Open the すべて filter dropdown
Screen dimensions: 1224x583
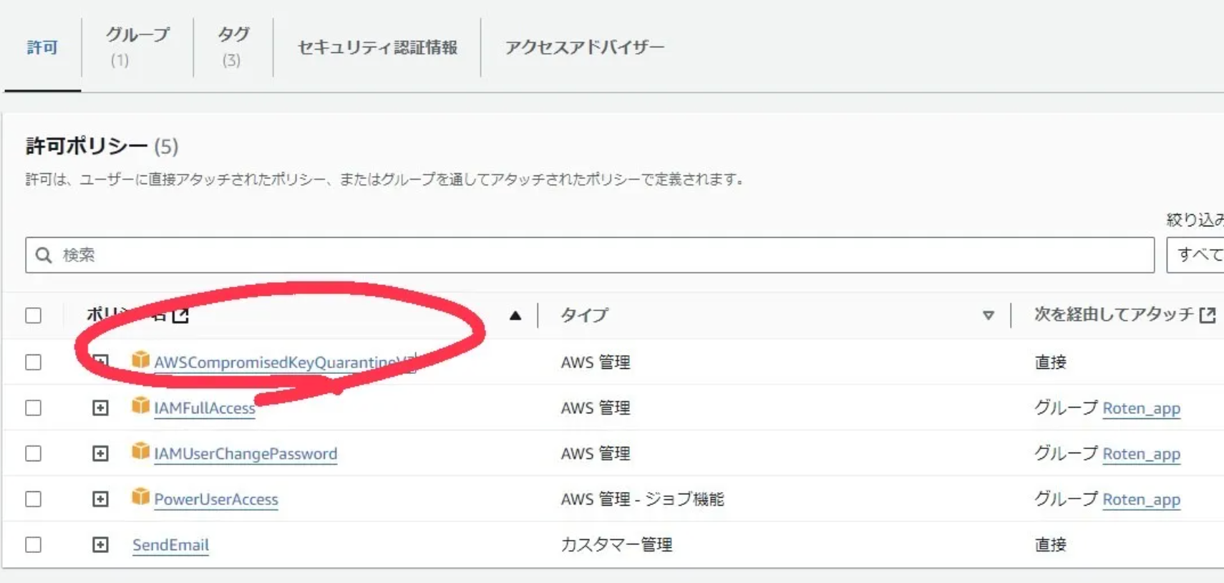tap(1195, 255)
